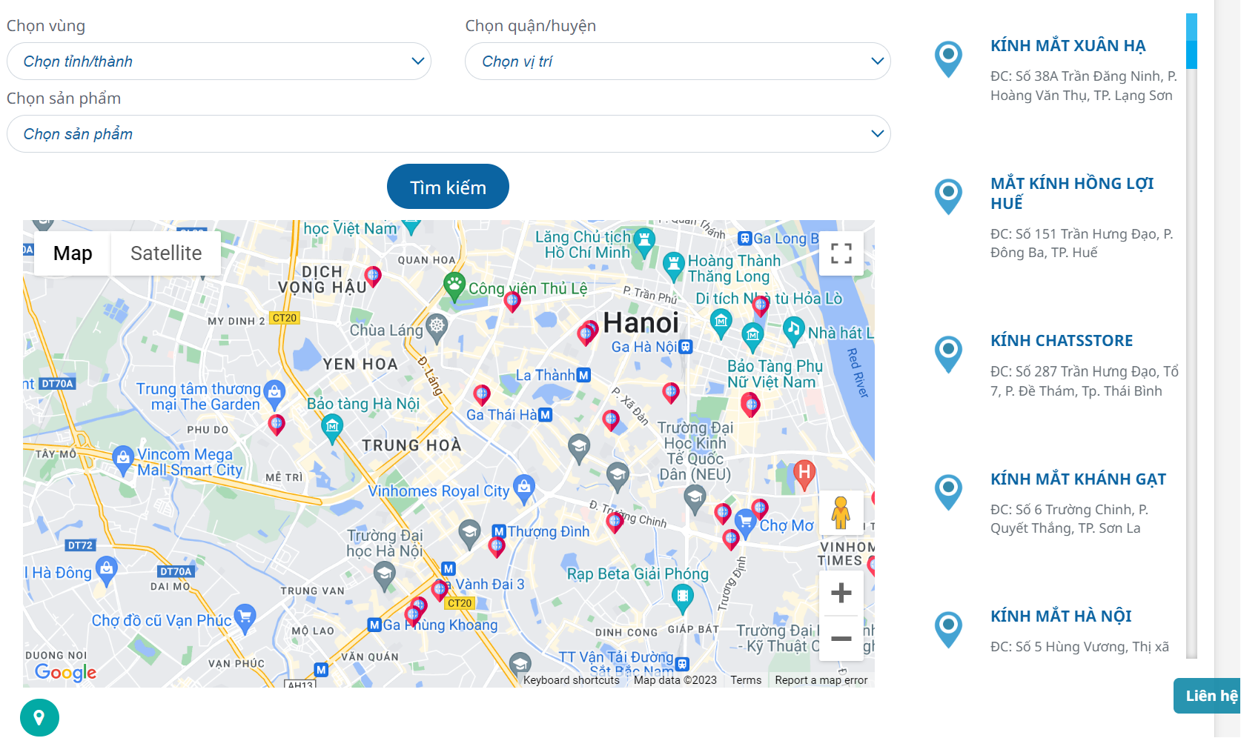Screen dimensions: 1241x738
Task: Open MẮT KÍNH HỒNG LỢI HUẾ store
Action: point(1072,193)
